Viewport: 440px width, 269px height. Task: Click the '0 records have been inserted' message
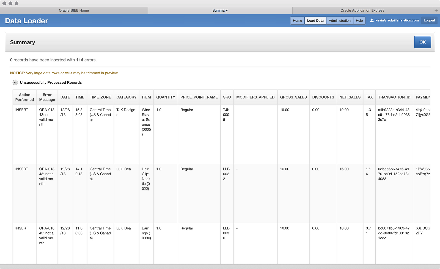pos(53,60)
